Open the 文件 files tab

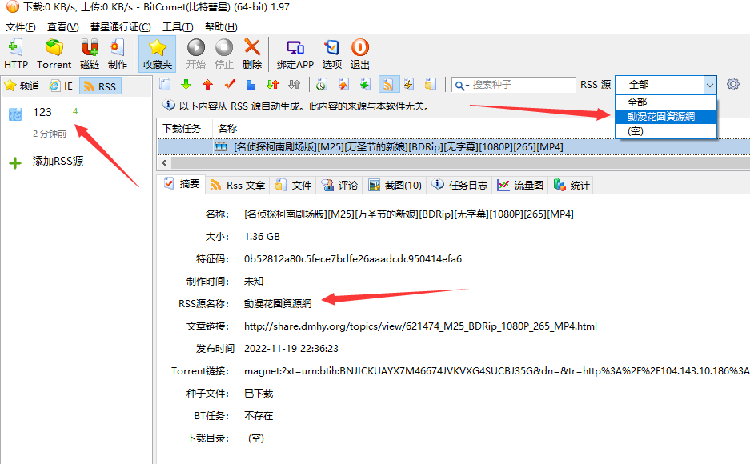[294, 185]
